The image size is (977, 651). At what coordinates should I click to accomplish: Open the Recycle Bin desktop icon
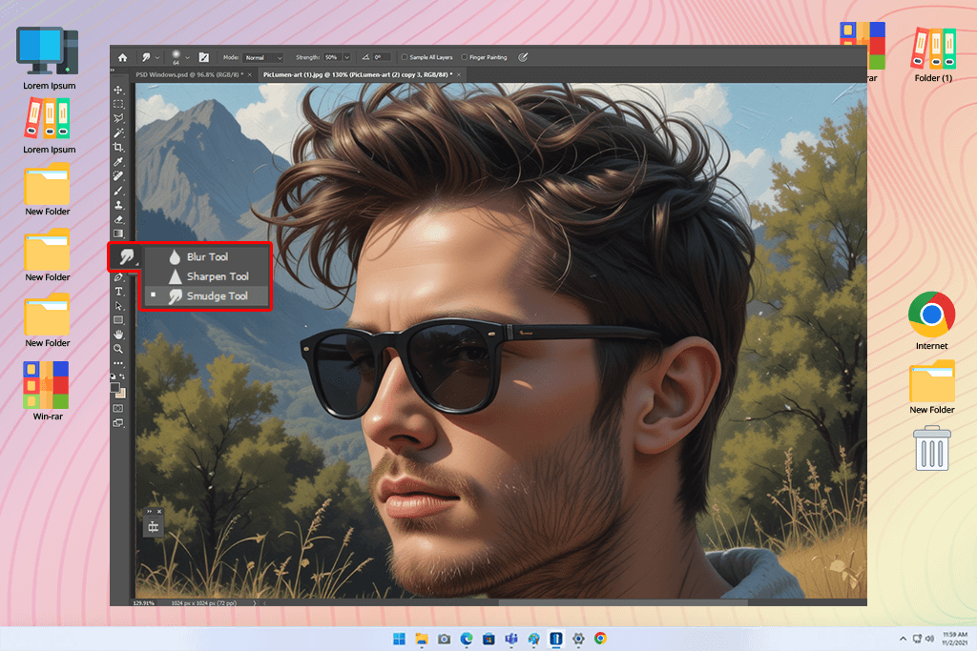932,448
